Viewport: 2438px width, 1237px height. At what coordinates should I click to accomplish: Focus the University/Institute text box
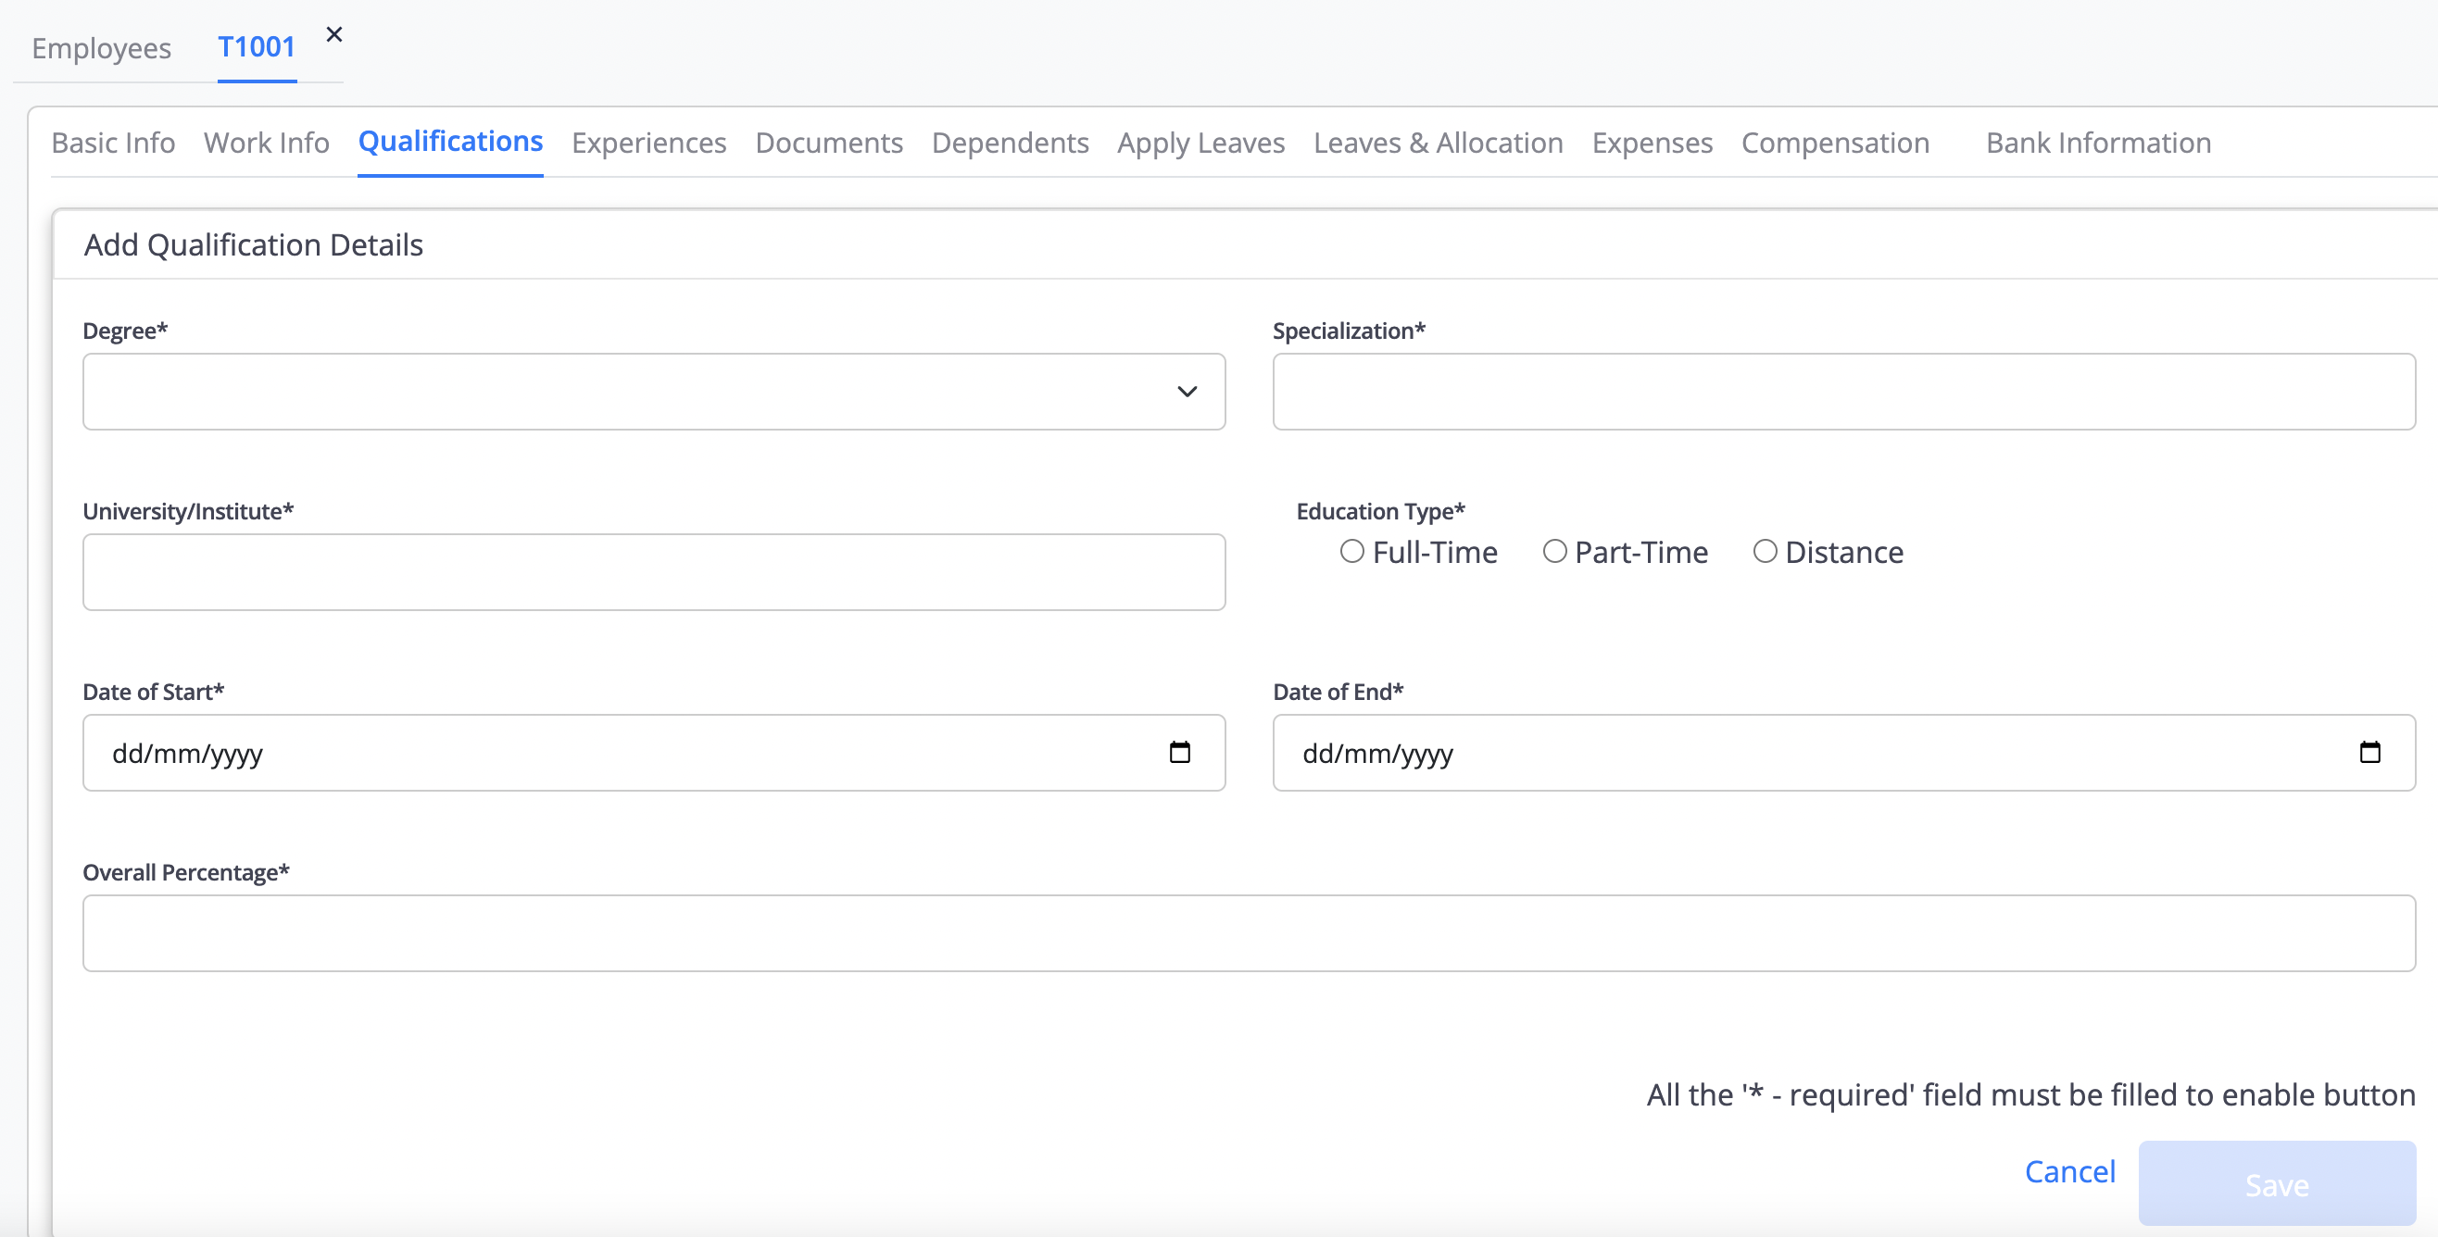(653, 572)
